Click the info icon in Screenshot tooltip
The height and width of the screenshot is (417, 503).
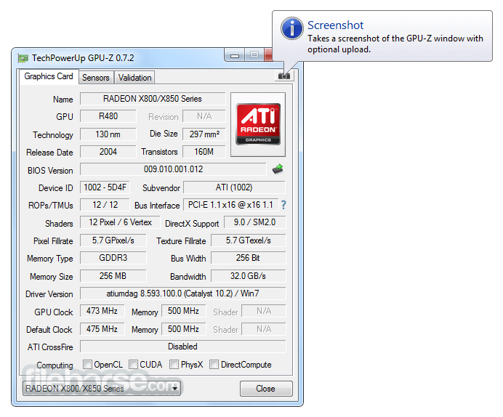tap(292, 28)
